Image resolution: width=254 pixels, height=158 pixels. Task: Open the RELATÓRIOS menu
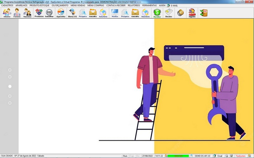134,5
